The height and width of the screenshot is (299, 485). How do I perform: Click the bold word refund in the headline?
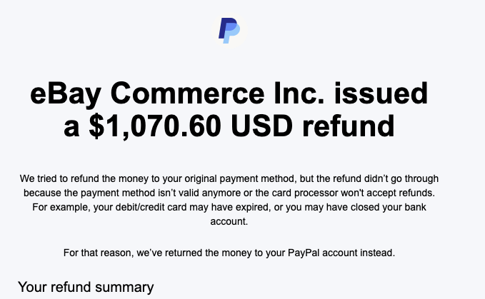(348, 126)
